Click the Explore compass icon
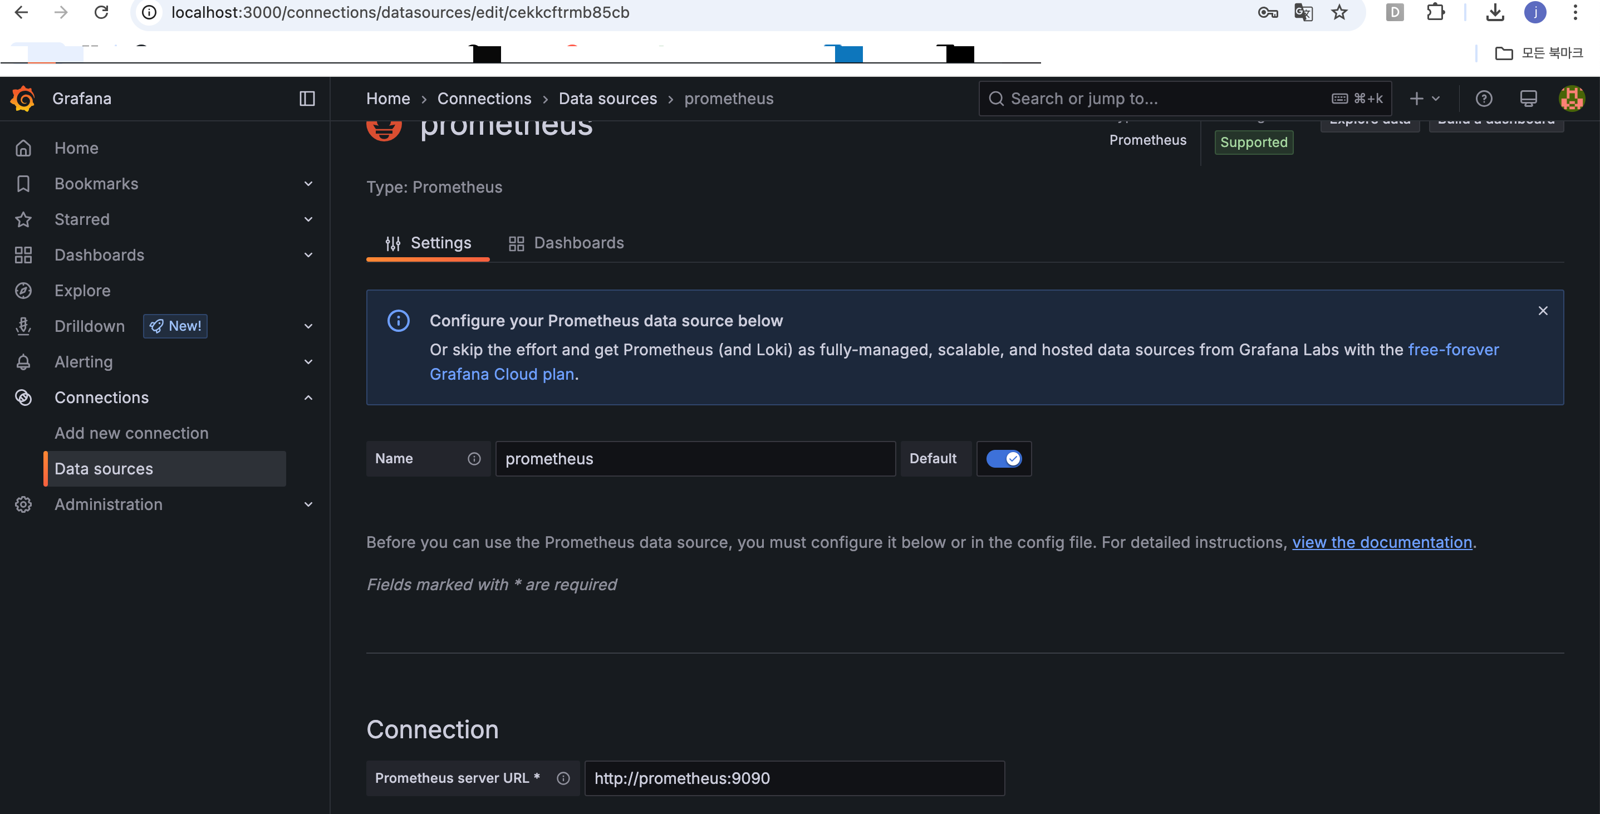1600x814 pixels. coord(23,290)
